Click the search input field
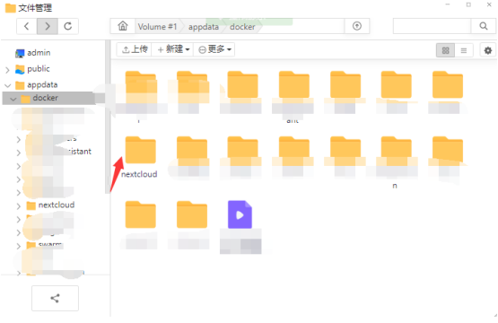The image size is (498, 323). (x=432, y=26)
